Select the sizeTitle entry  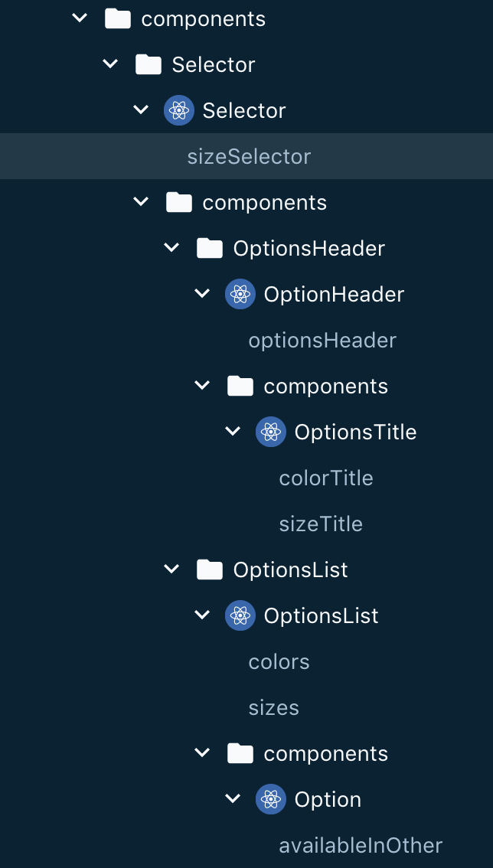[321, 524]
